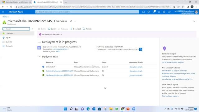This screenshot has width=199, height=112.
Task: Pin the deployment overview to dashboard
Action: point(71,21)
